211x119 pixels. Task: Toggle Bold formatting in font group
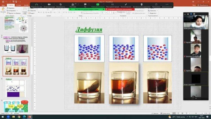point(39,12)
